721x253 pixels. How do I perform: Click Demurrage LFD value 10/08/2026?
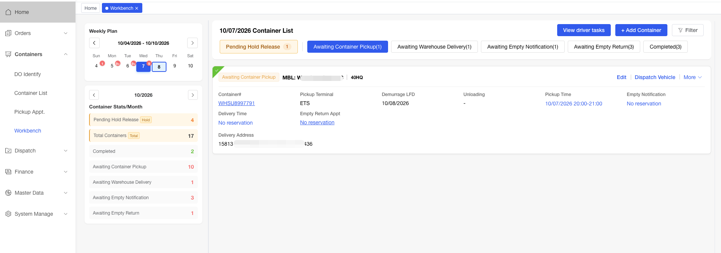[x=395, y=103]
